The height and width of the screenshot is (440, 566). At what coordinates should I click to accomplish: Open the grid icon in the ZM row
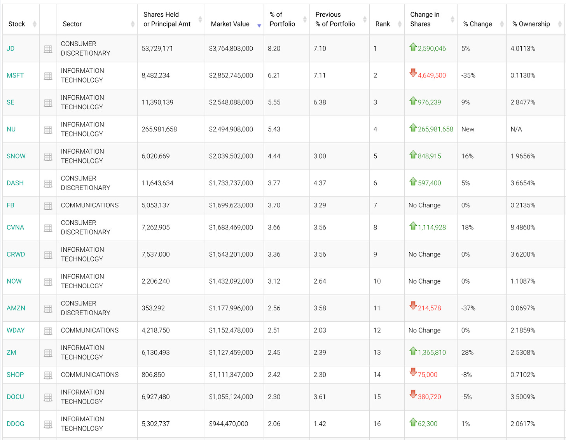[48, 353]
